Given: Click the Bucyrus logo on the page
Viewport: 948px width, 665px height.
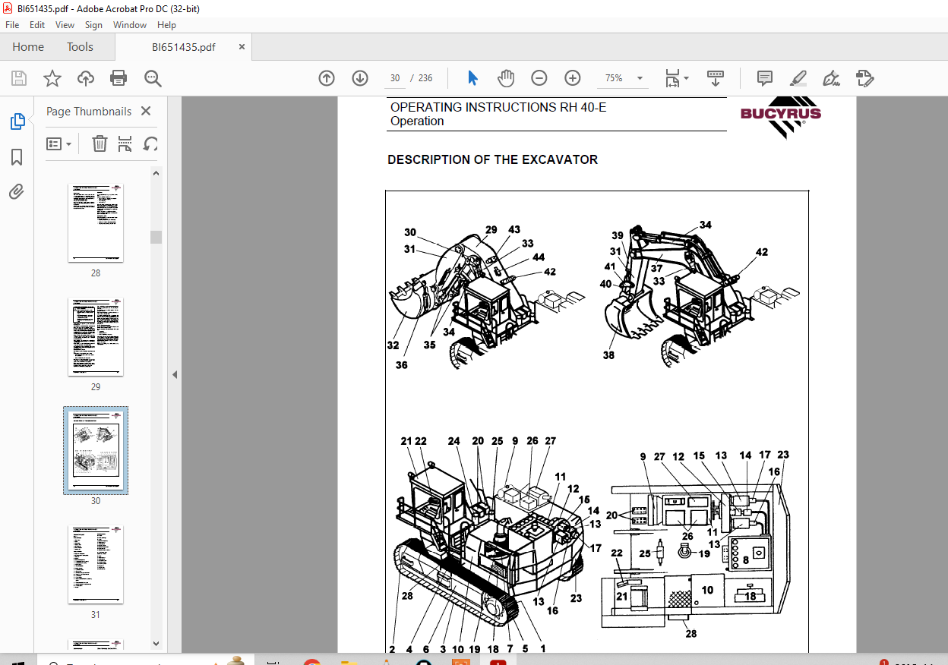Looking at the screenshot, I should 781,118.
